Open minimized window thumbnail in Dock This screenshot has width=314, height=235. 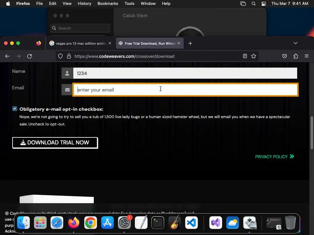click(274, 223)
